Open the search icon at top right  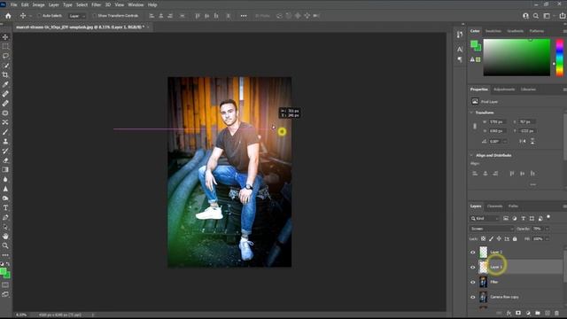[x=536, y=16]
